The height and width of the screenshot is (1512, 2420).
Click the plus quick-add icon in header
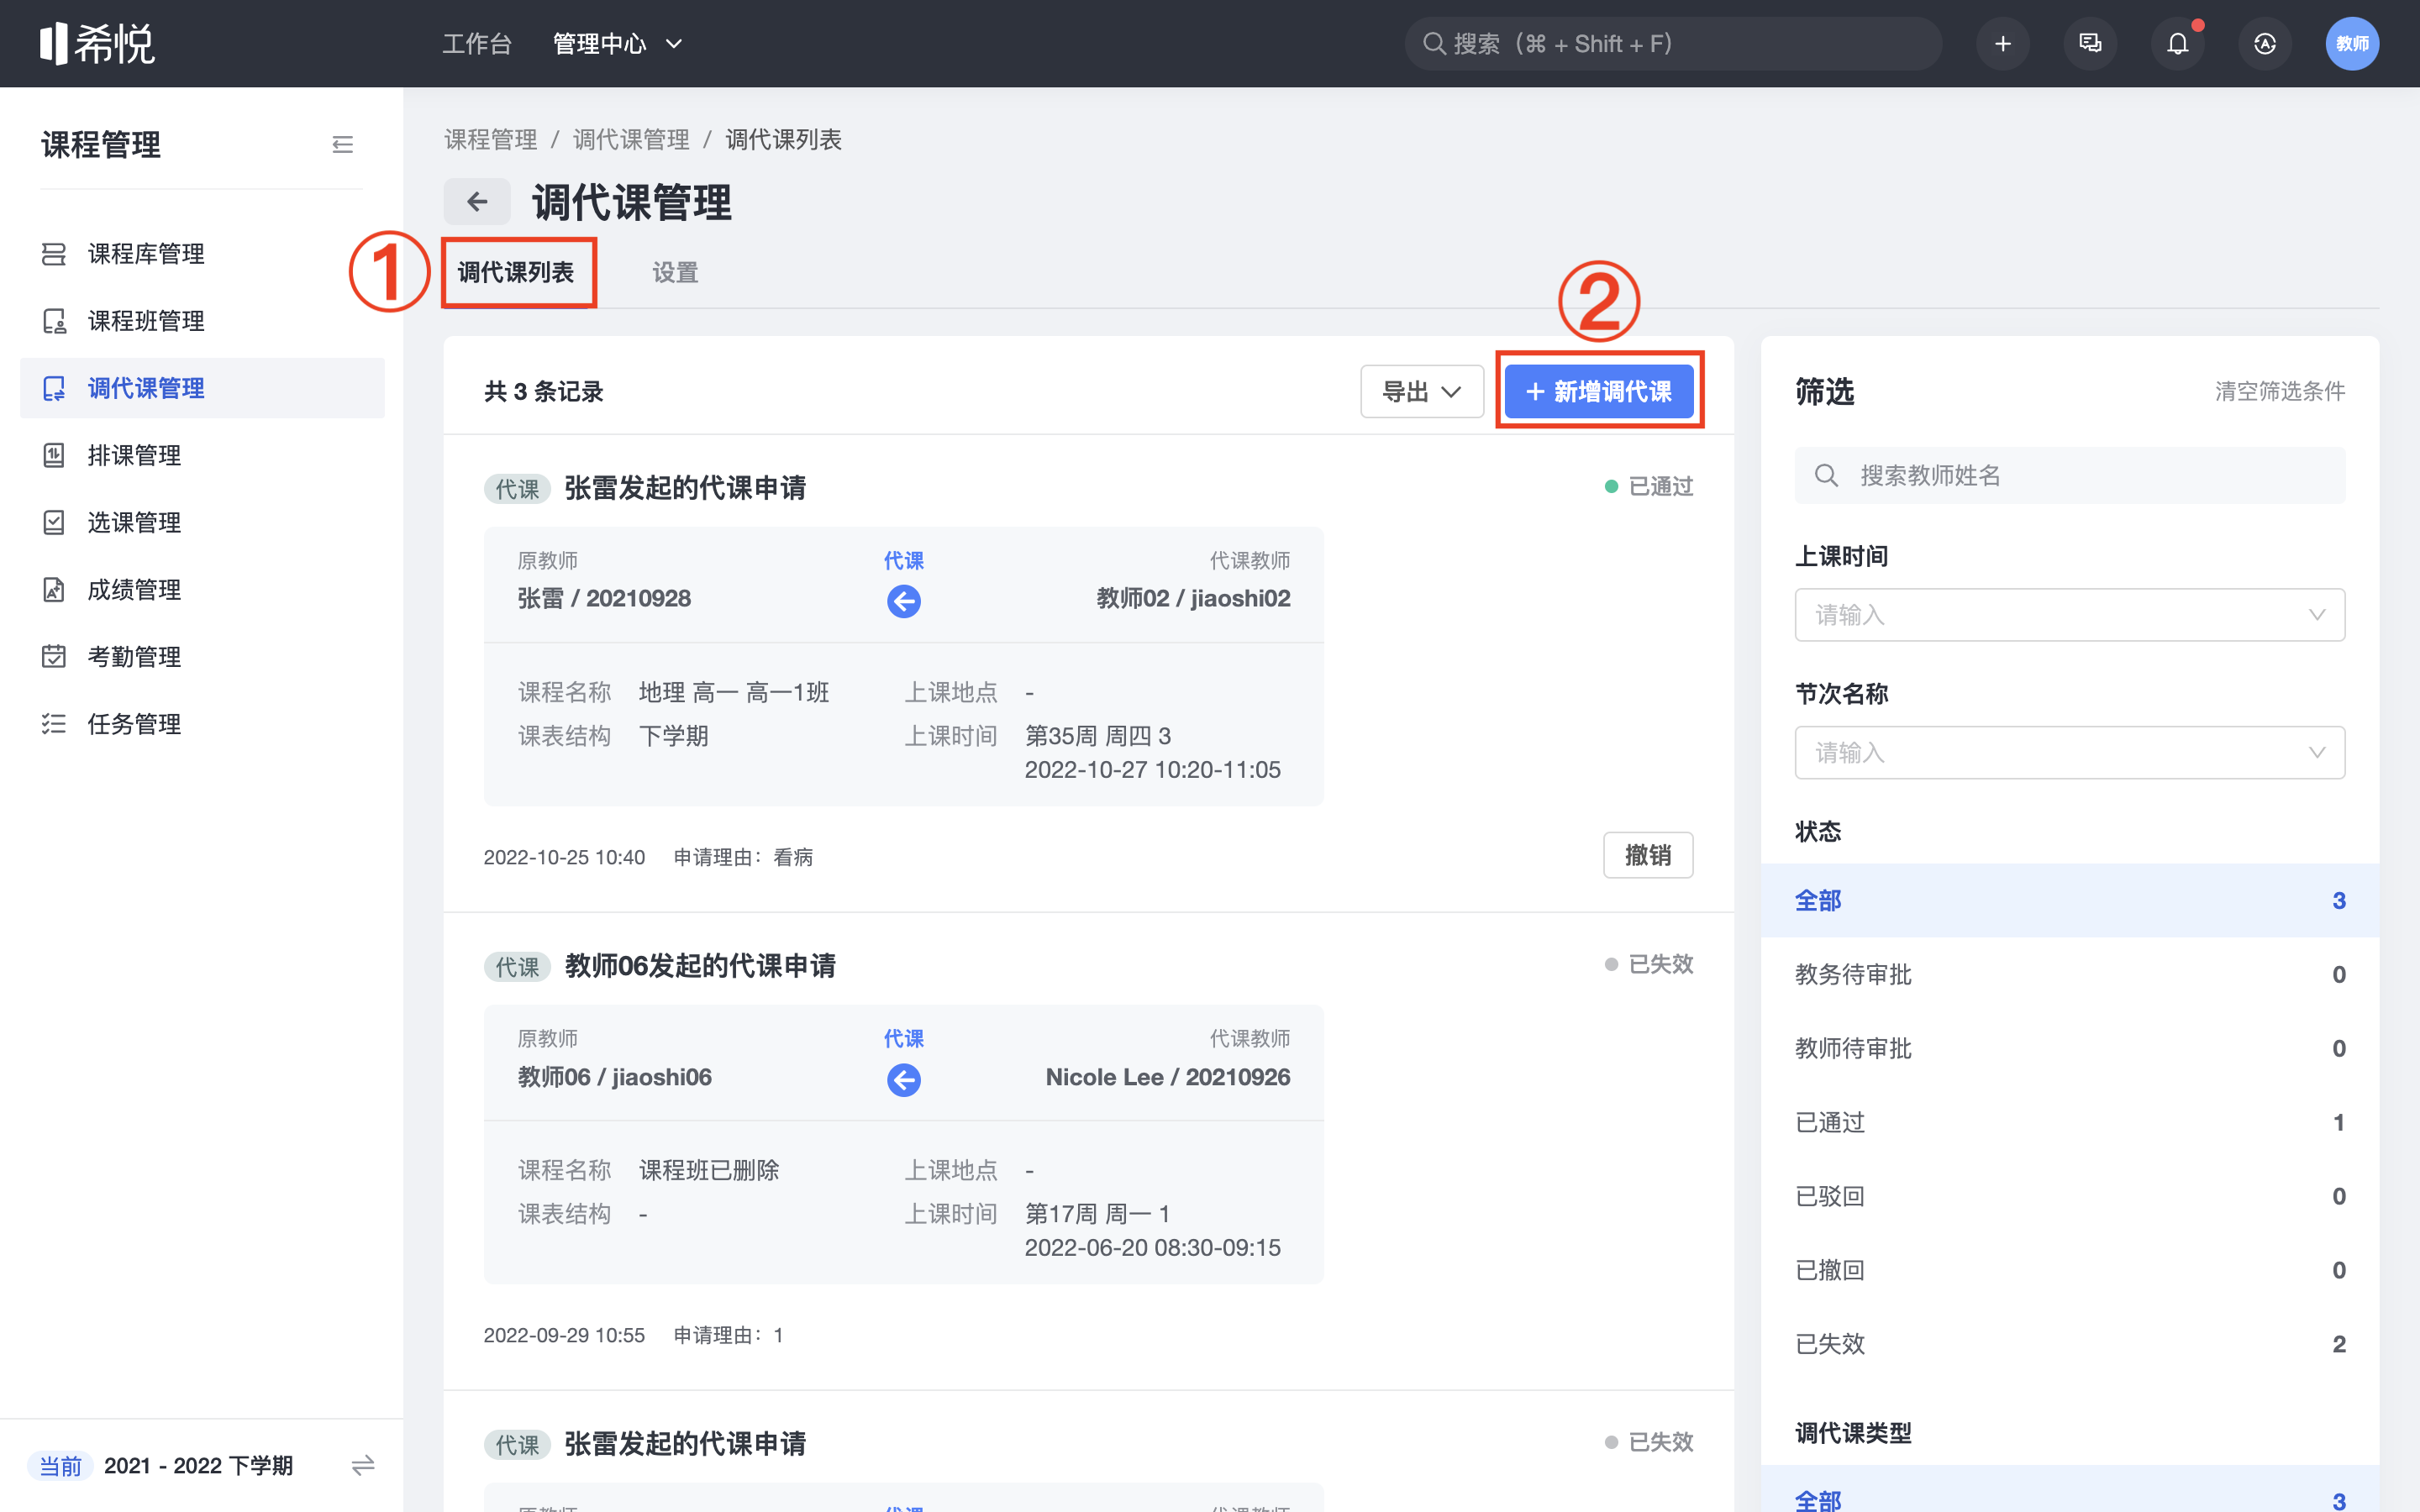pos(2002,44)
